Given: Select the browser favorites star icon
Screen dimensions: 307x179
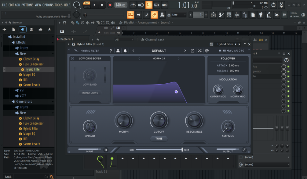Looking at the screenshot, I should [49, 29].
